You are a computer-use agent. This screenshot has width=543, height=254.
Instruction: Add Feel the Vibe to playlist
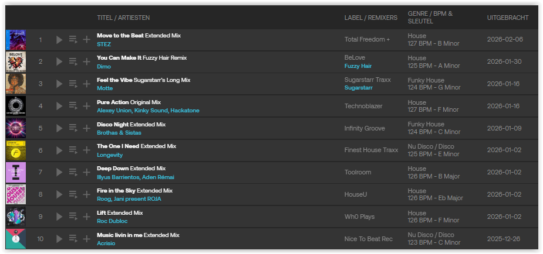pos(86,84)
